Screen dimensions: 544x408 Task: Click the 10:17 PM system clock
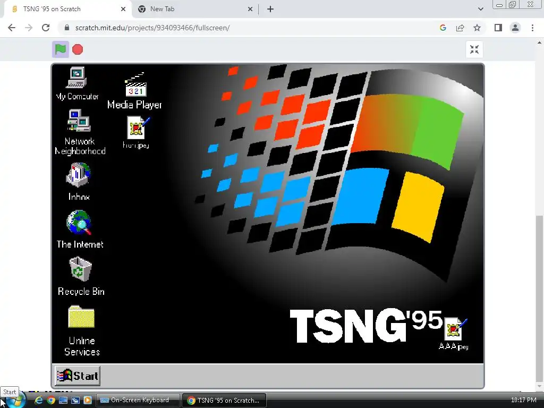523,400
